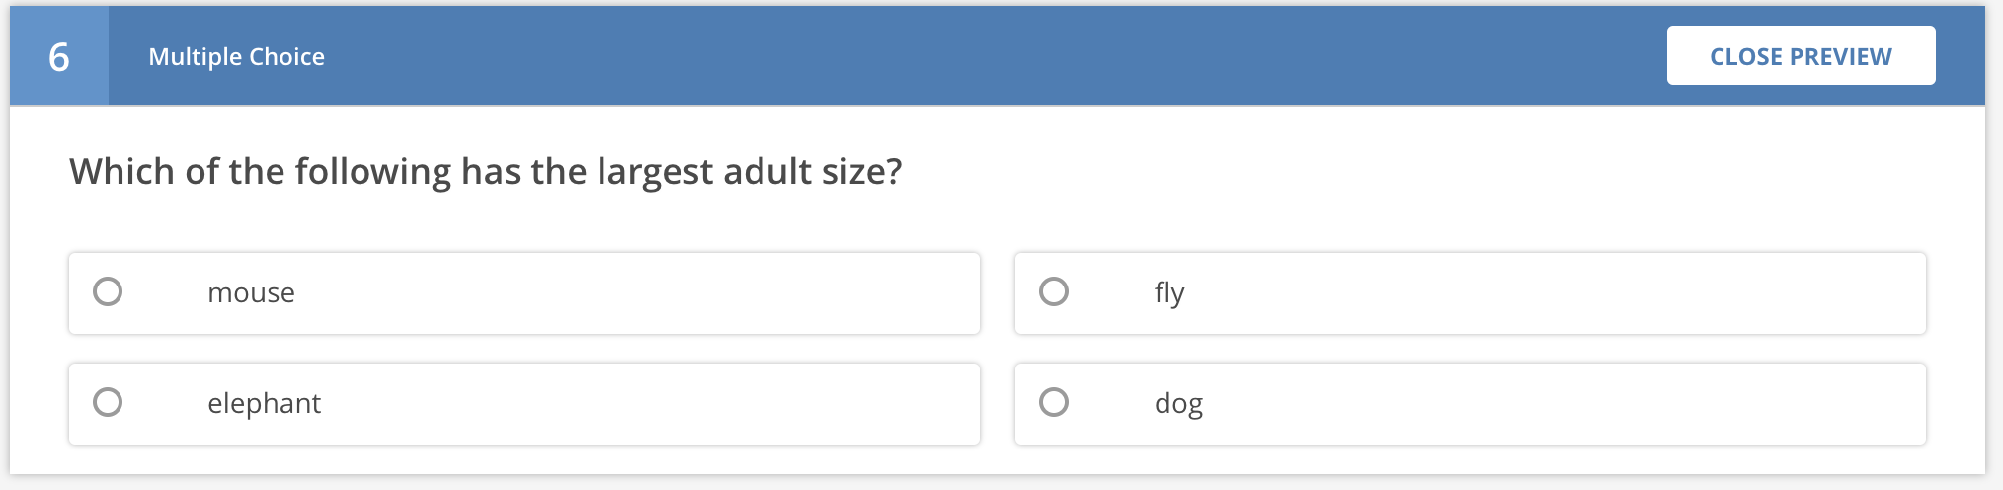Screen dimensions: 2003x490
Task: Choose the "elephant" radio button
Action: (x=108, y=402)
